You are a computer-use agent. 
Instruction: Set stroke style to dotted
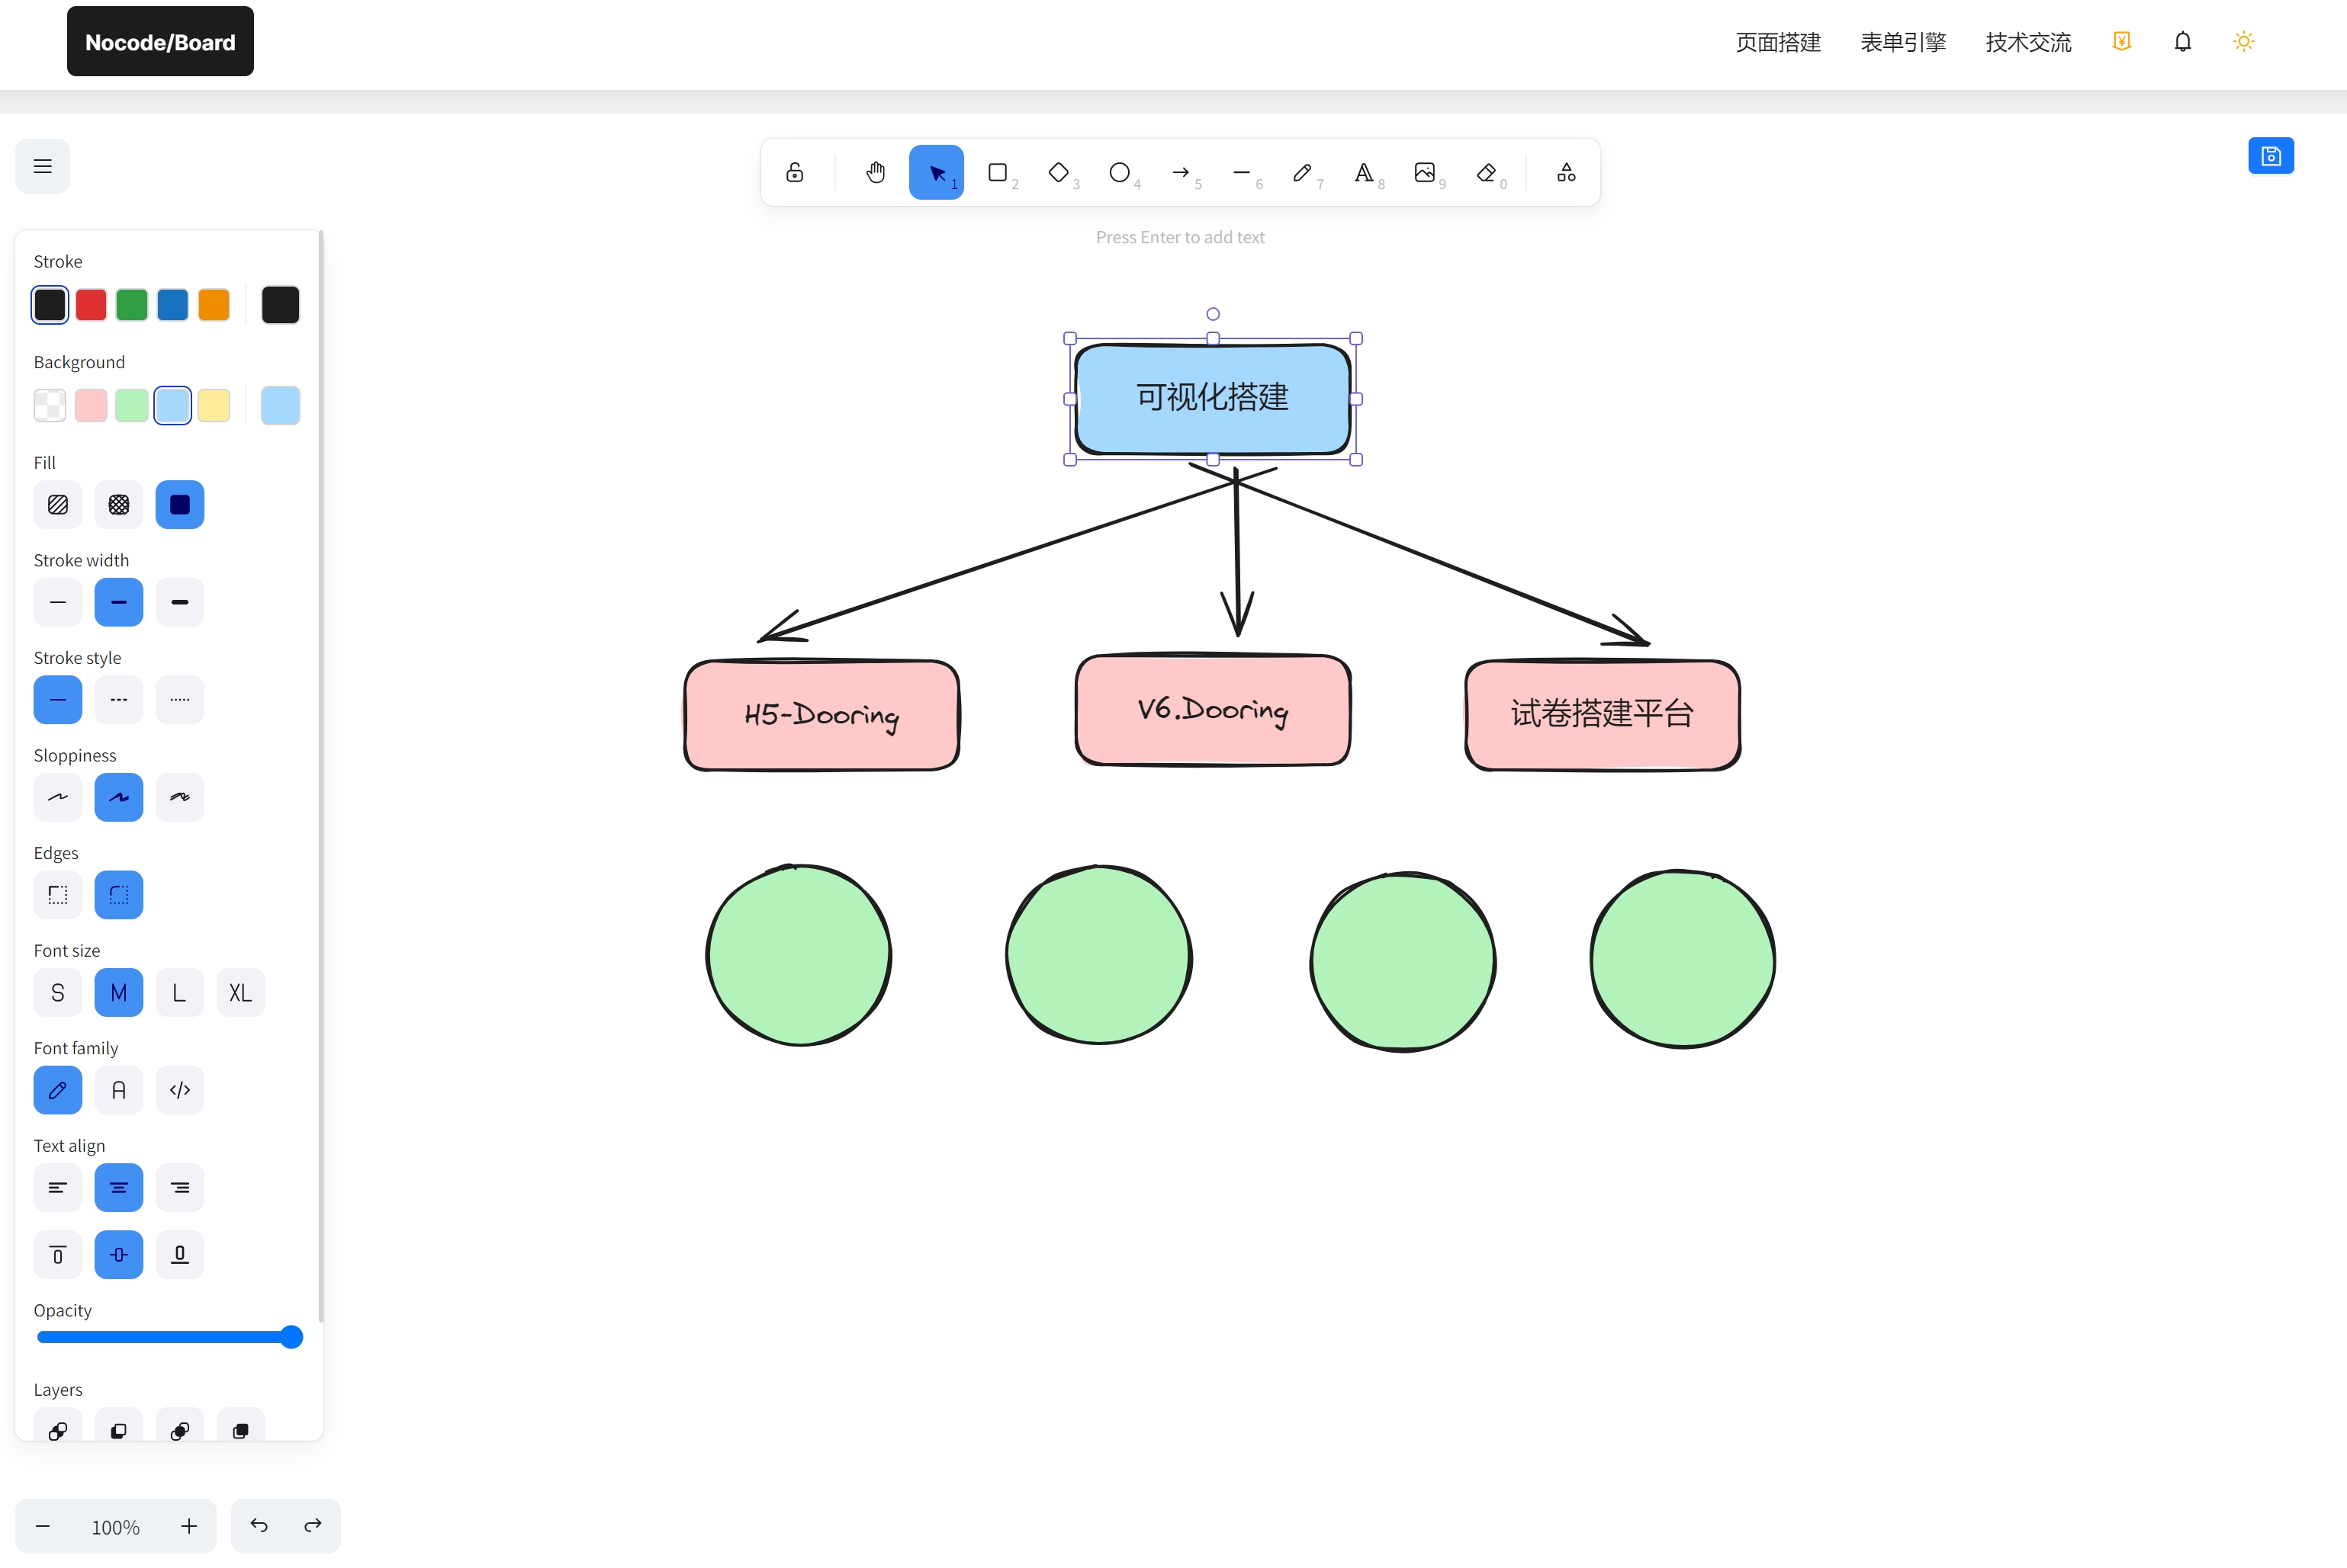(x=180, y=700)
